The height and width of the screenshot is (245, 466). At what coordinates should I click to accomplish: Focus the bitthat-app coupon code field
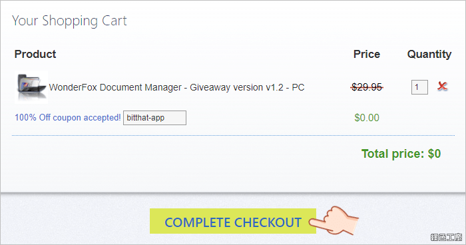(x=155, y=118)
